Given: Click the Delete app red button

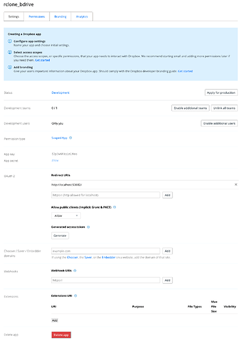Looking at the screenshot, I should (61, 334).
